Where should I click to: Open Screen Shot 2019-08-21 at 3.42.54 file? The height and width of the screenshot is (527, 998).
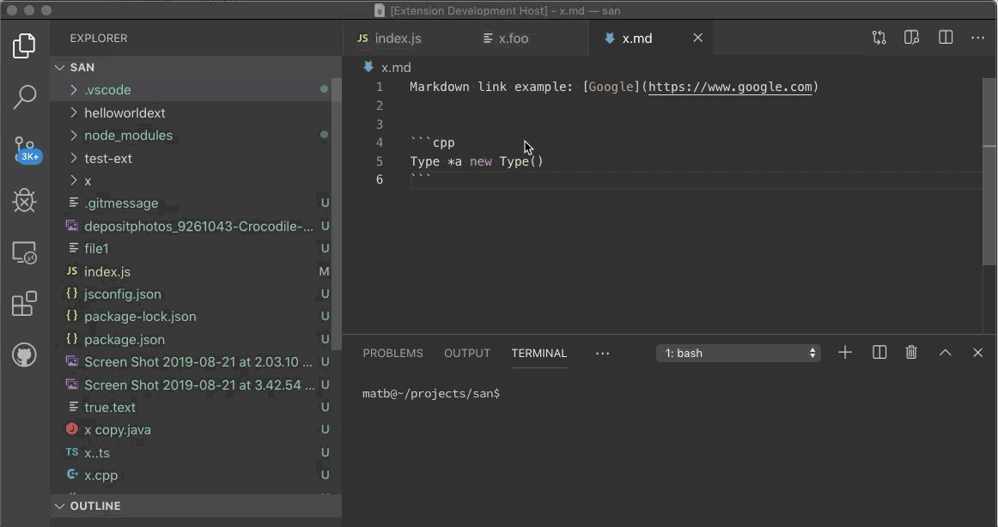[191, 385]
